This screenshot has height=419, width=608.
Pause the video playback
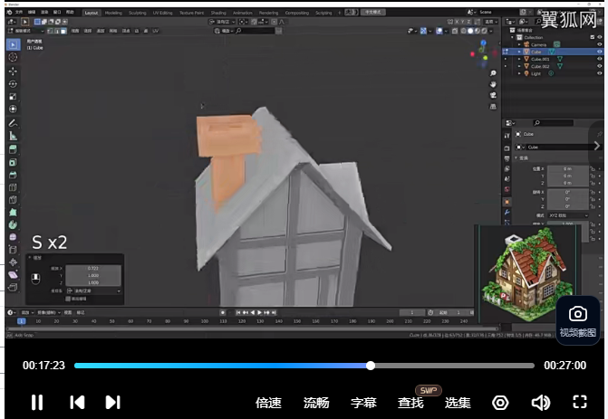[37, 403]
